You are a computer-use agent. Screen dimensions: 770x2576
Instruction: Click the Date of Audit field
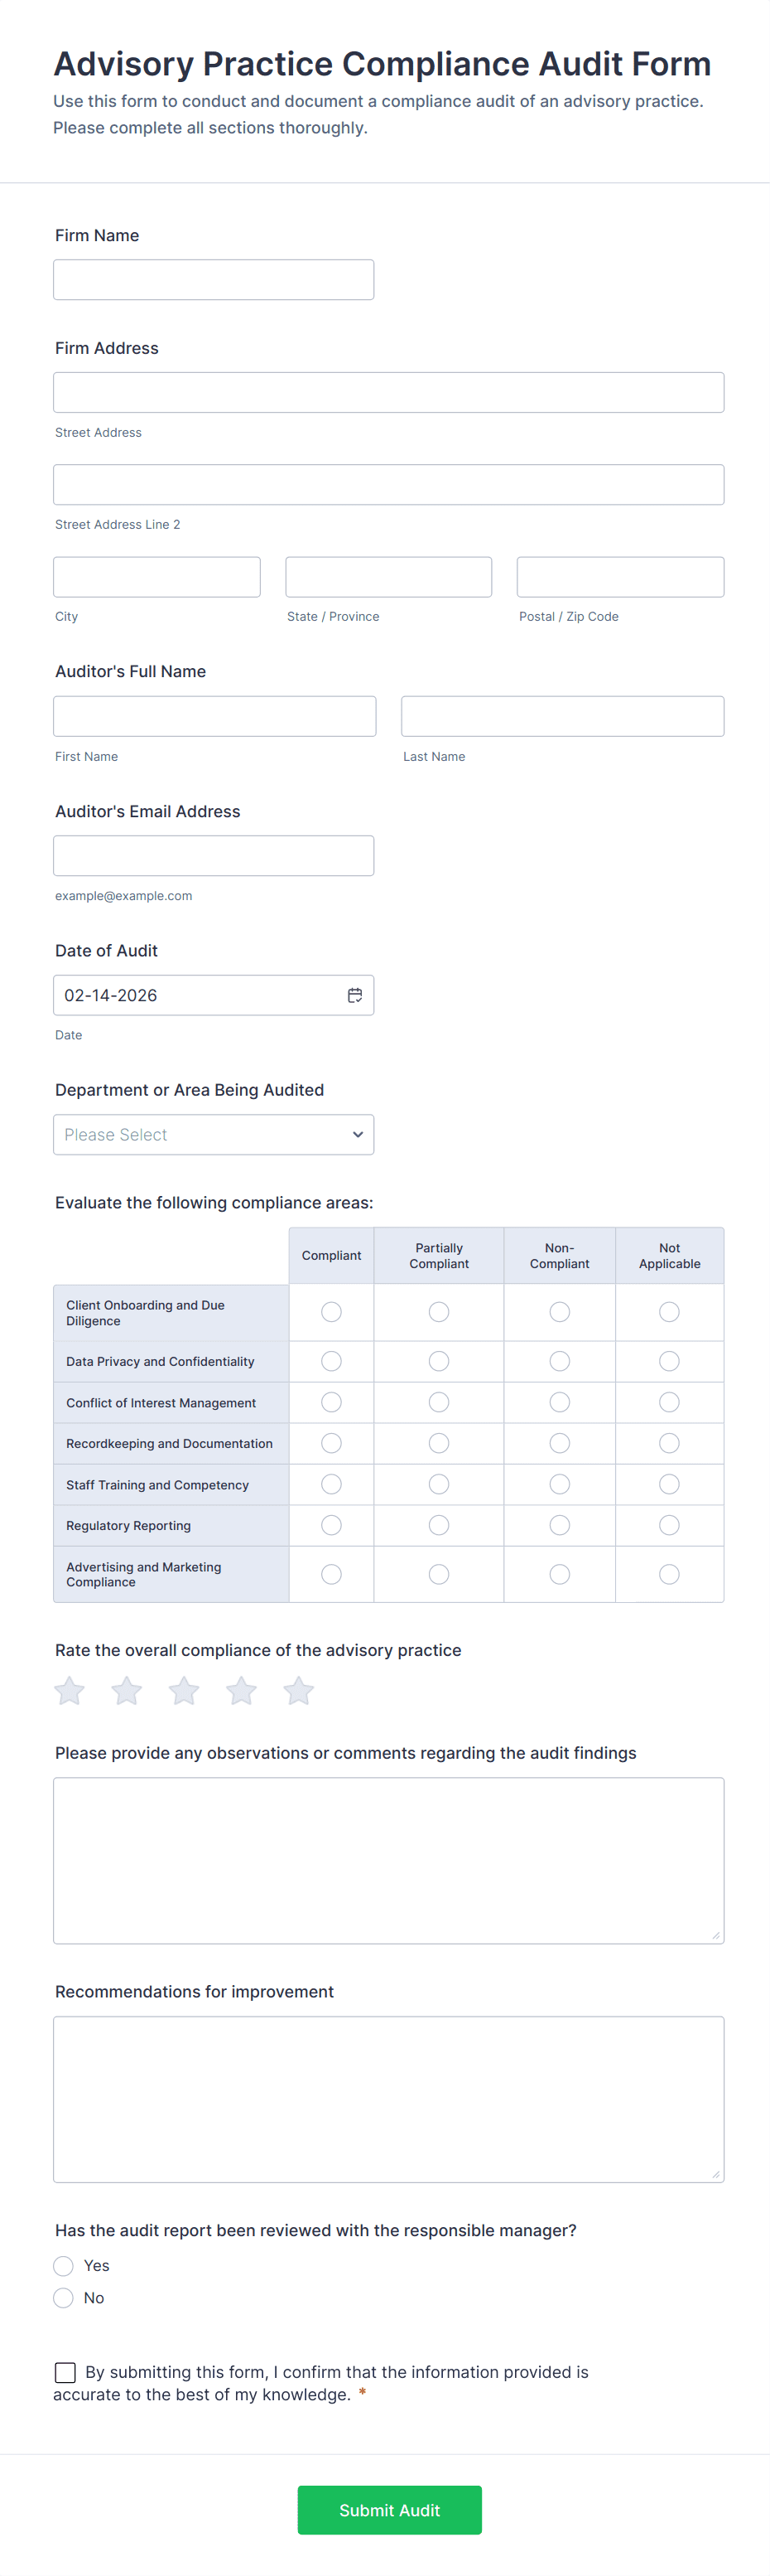(x=200, y=995)
